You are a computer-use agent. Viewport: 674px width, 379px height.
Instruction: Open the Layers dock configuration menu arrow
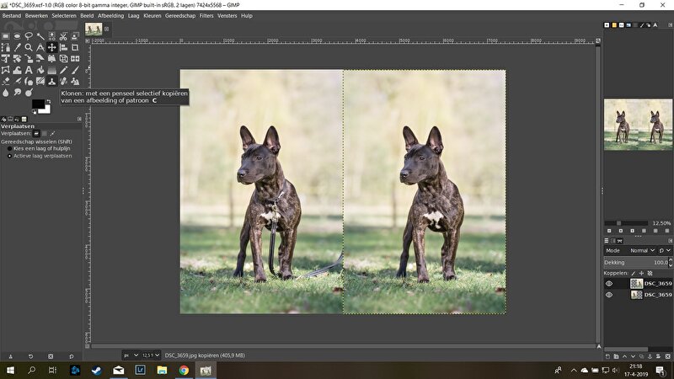[x=670, y=241]
